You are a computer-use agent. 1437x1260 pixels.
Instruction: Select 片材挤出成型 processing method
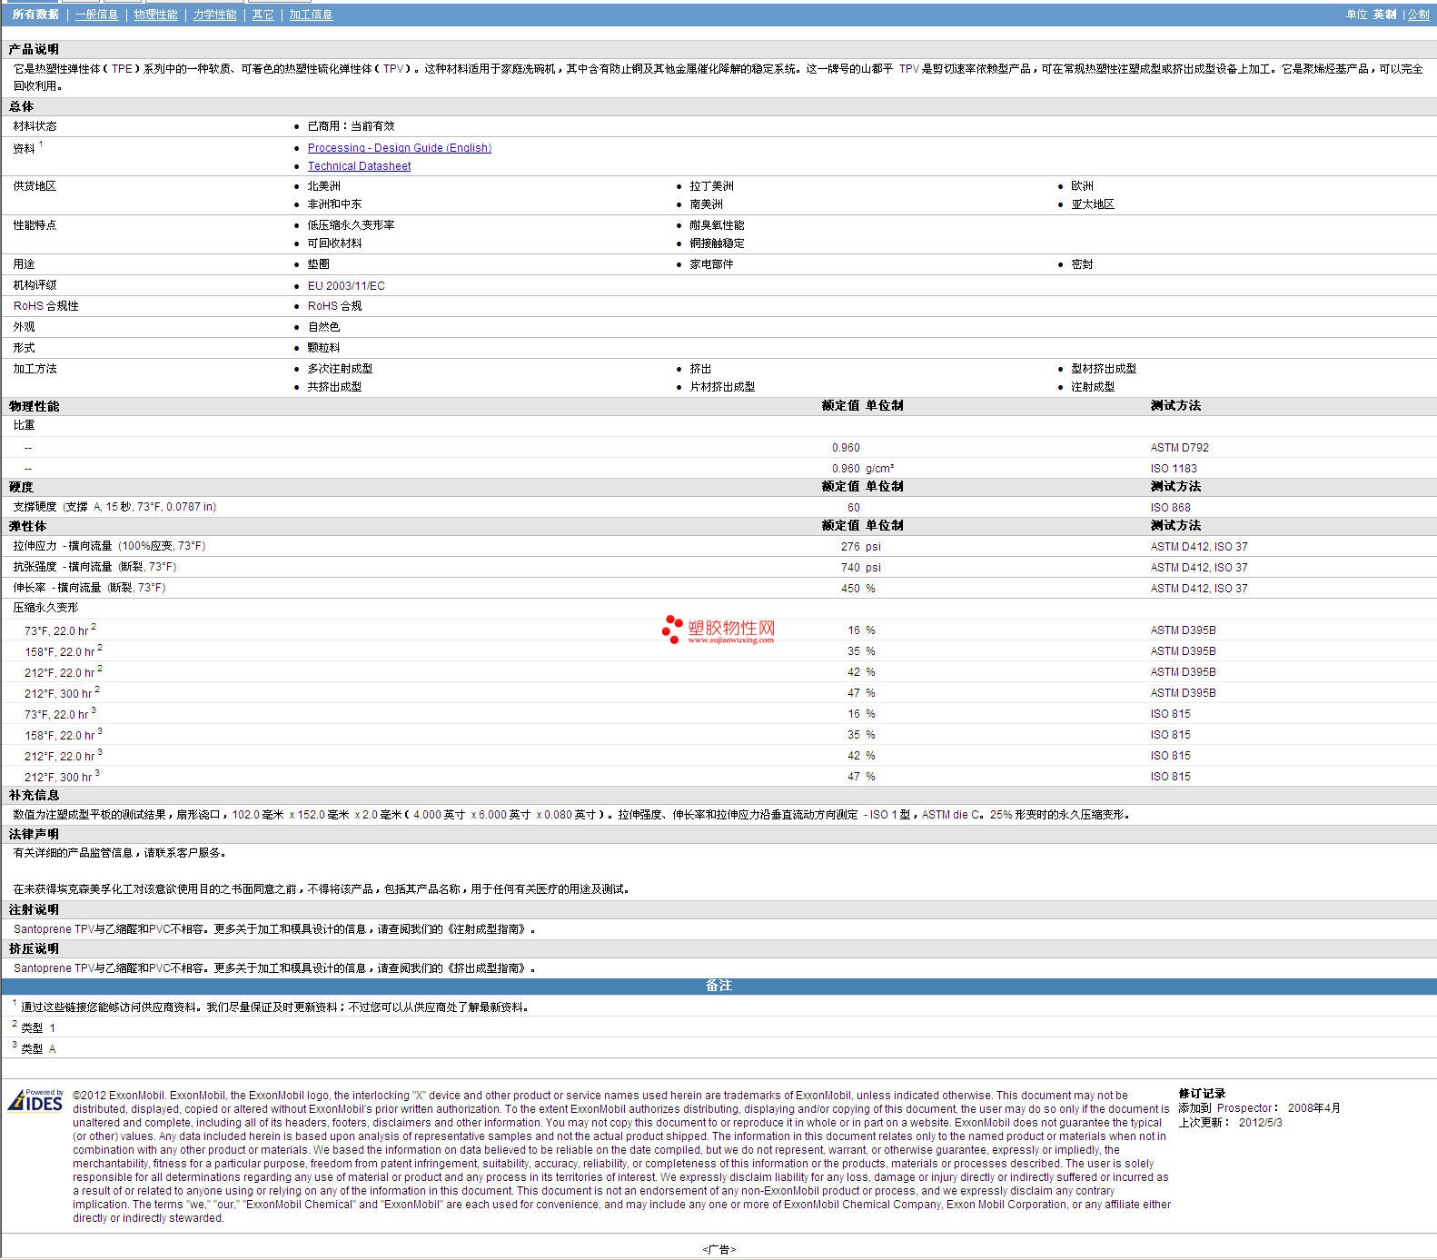click(x=722, y=387)
